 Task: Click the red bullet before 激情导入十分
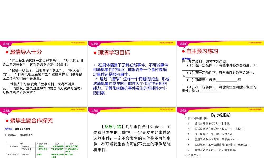click(7, 52)
